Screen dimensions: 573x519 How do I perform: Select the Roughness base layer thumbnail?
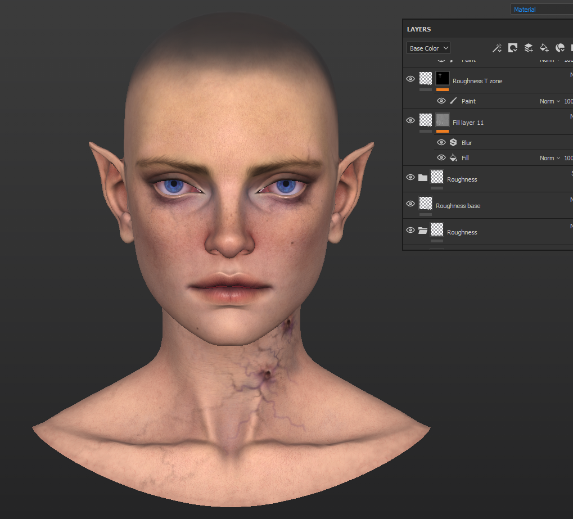pyautogui.click(x=425, y=203)
